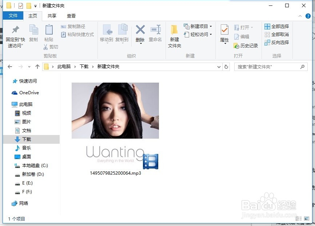
Task: Go up one folder level
Action: [37, 67]
